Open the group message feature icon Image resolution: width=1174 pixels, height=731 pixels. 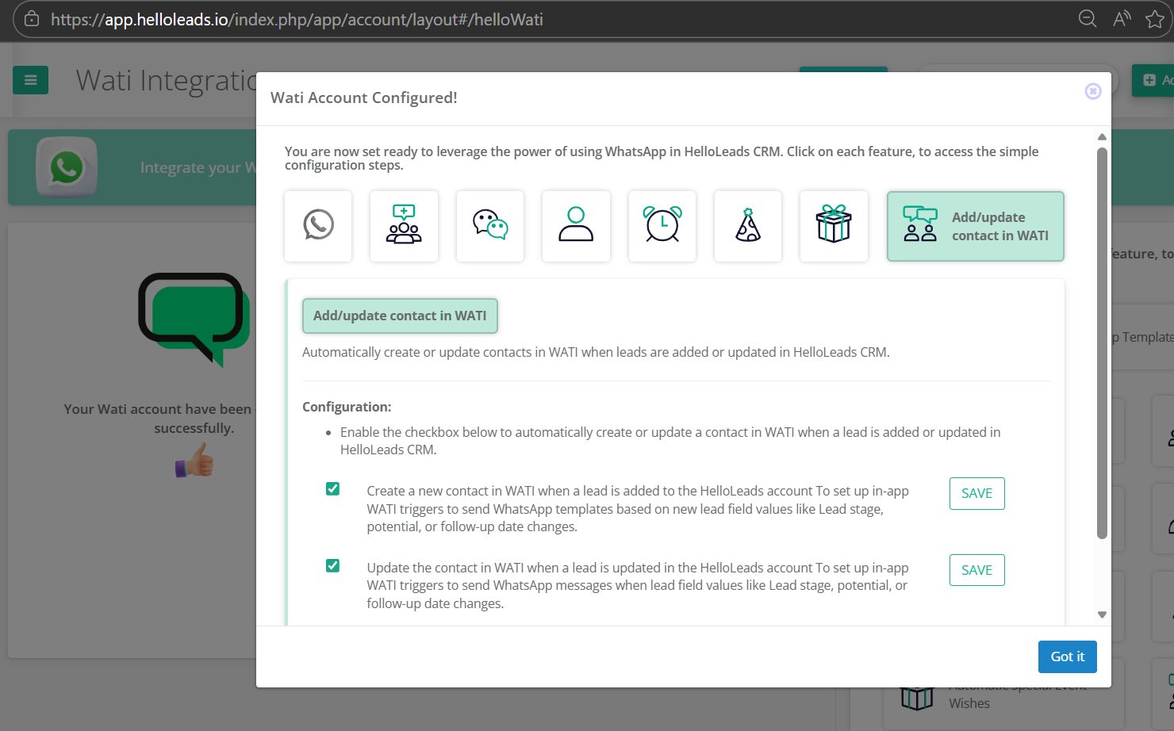[x=404, y=226]
